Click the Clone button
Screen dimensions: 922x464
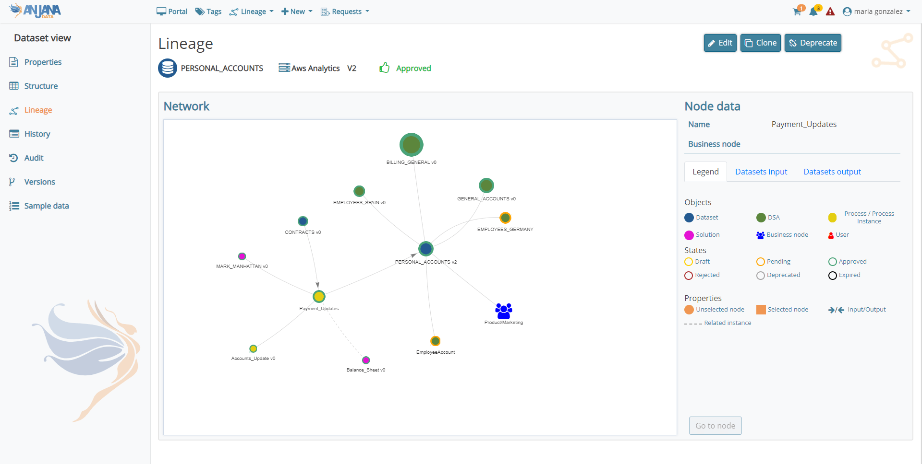(760, 43)
